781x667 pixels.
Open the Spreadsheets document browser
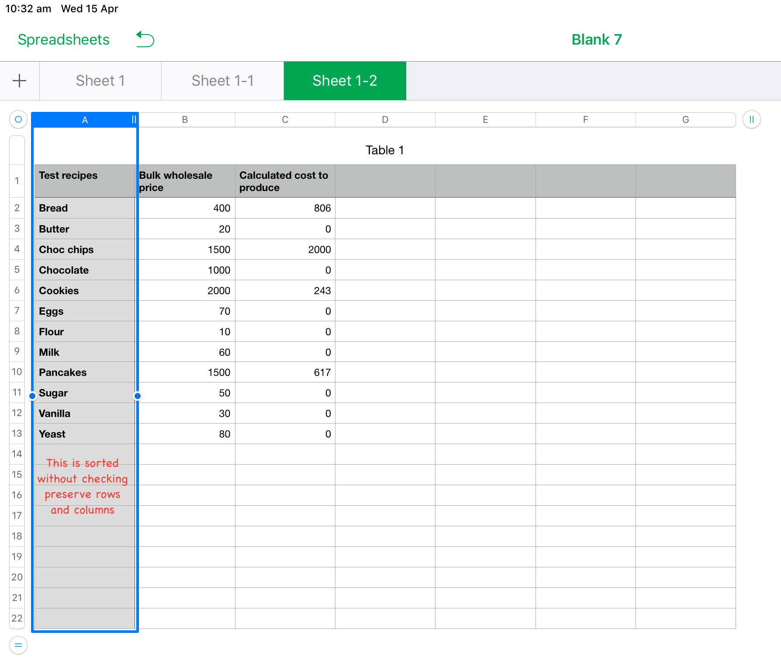click(63, 39)
